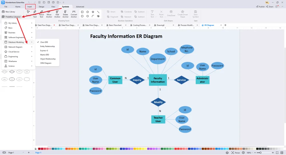286x155 pixels.
Task: Expand the Basic submenu
Action: click(x=18, y=28)
